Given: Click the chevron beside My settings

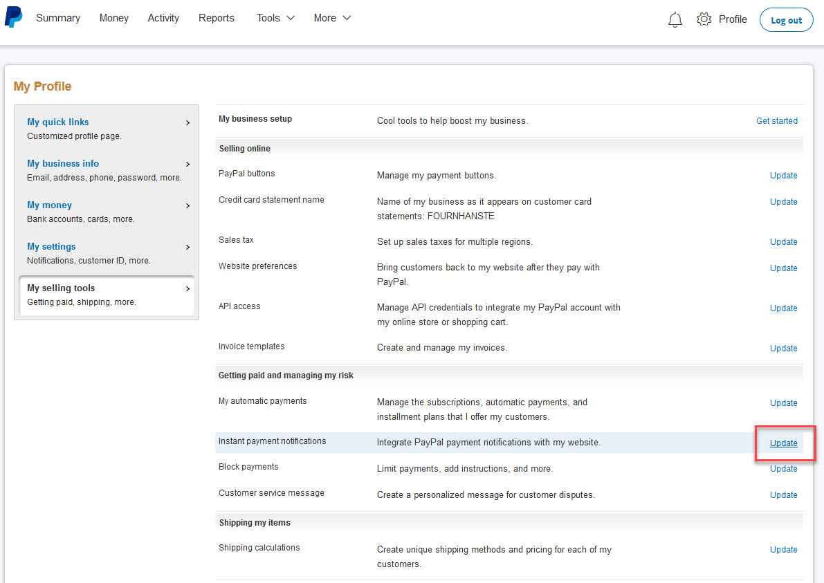Looking at the screenshot, I should click(x=187, y=247).
